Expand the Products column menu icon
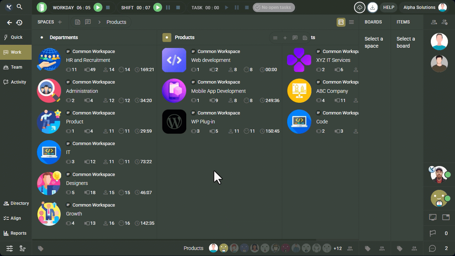The image size is (455, 256). [x=275, y=38]
